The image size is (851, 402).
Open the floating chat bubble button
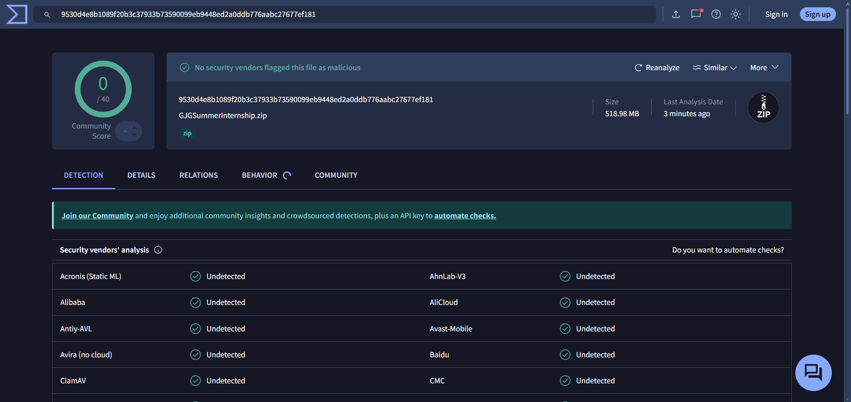(813, 372)
